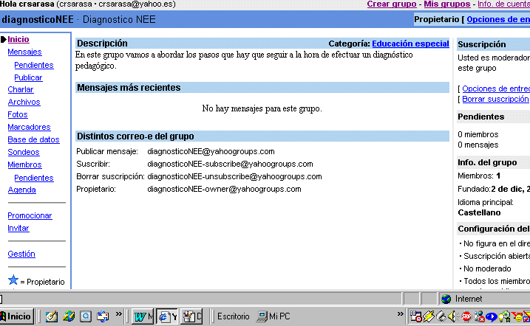
Task: Expand the Escritorio toolbar overflow chevron
Action: click(400, 314)
